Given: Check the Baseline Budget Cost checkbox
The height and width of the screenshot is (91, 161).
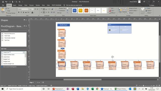Looking at the screenshot, I should (x=2, y=64).
